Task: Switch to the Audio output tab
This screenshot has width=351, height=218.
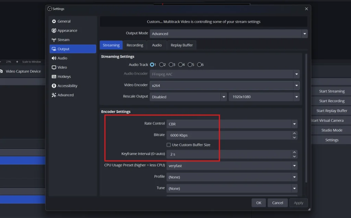Action: pos(157,45)
